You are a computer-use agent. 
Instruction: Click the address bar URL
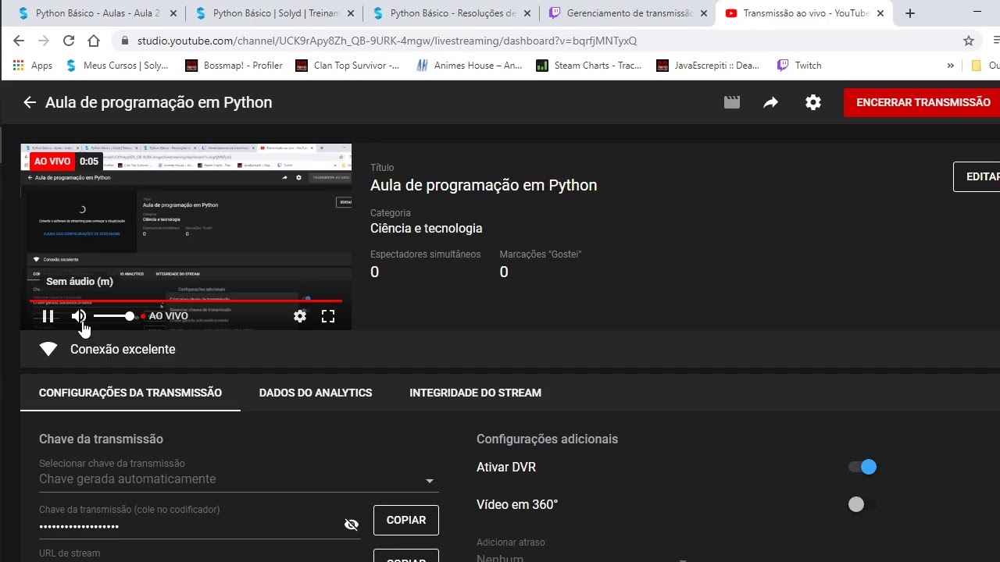(387, 41)
